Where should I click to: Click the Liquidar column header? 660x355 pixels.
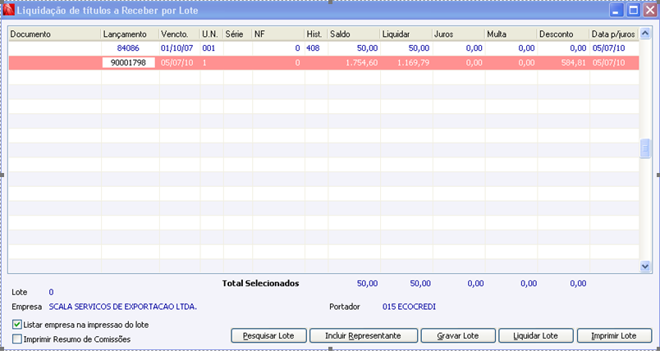406,34
